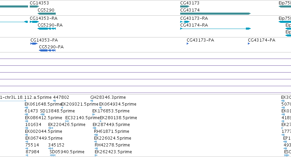291x157 pixels.
Task: Select the CG43174 gene bar
Action: point(215,14)
